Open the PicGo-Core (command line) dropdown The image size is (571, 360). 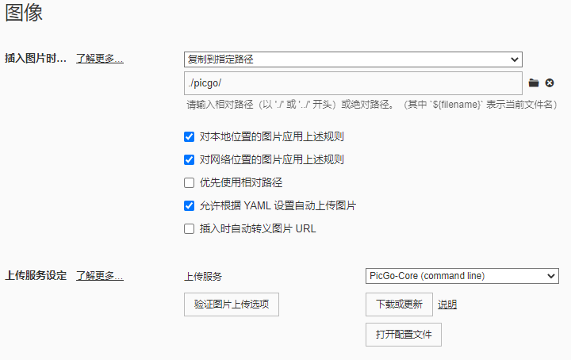(462, 276)
